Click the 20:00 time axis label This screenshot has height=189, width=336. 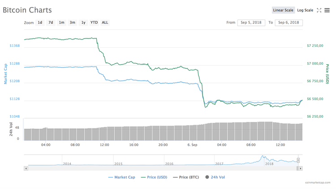click(x=163, y=145)
